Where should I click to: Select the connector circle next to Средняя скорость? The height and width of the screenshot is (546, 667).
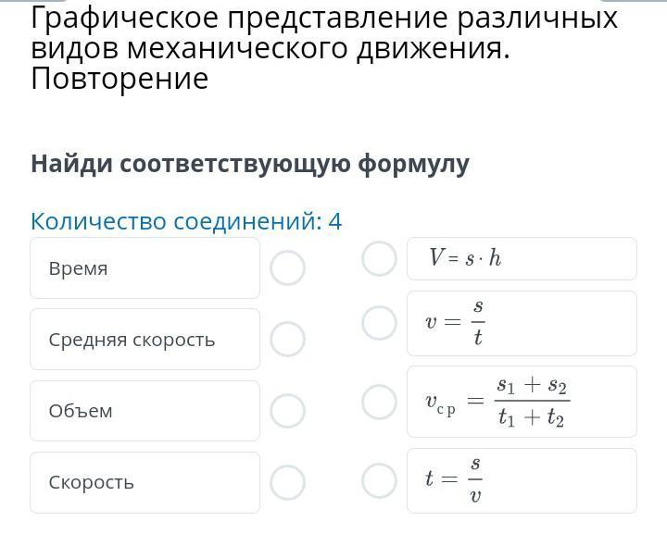287,340
